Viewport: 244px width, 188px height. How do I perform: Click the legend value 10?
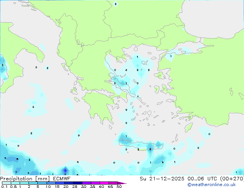(48, 186)
